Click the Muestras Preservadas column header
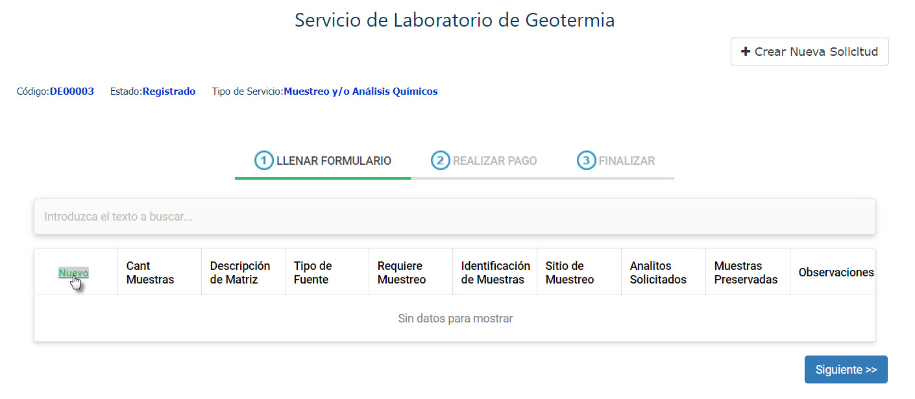915x399 pixels. tap(745, 273)
